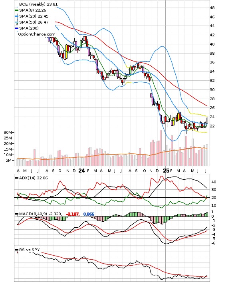Click the blue SMA(20) legend color marker
Viewport: 226px width, 282px height.
pos(16,16)
